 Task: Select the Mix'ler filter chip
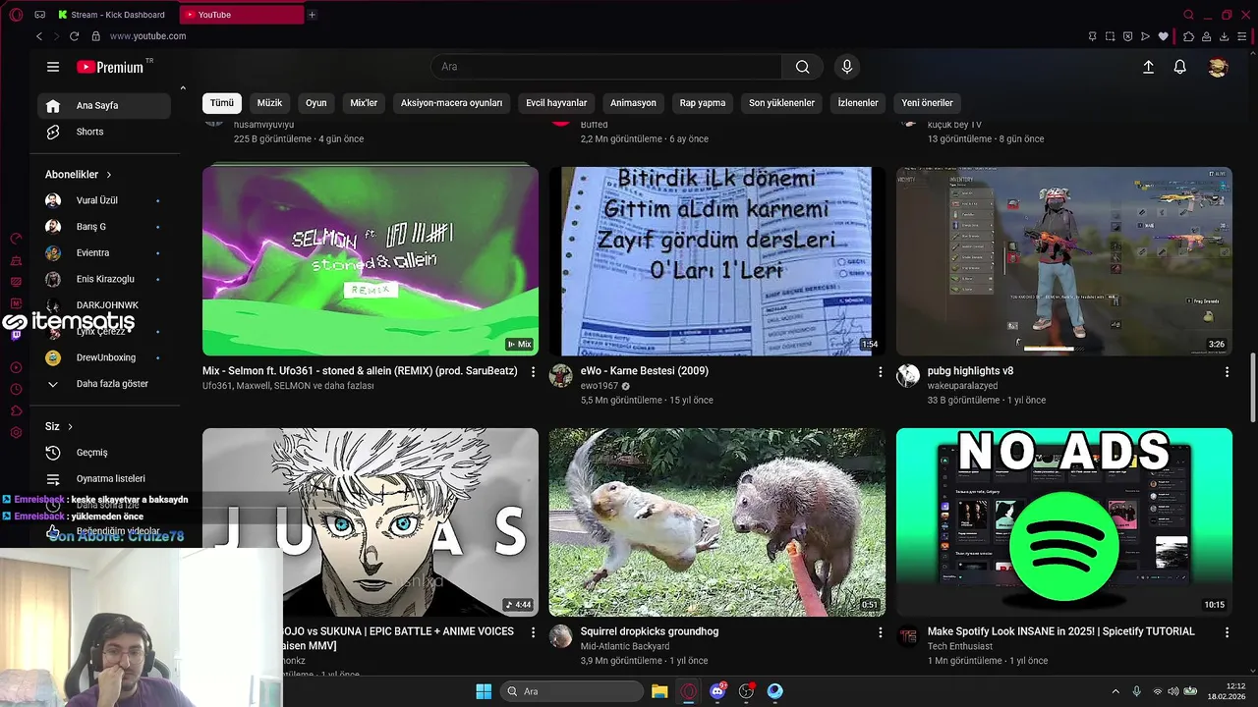[x=364, y=103]
